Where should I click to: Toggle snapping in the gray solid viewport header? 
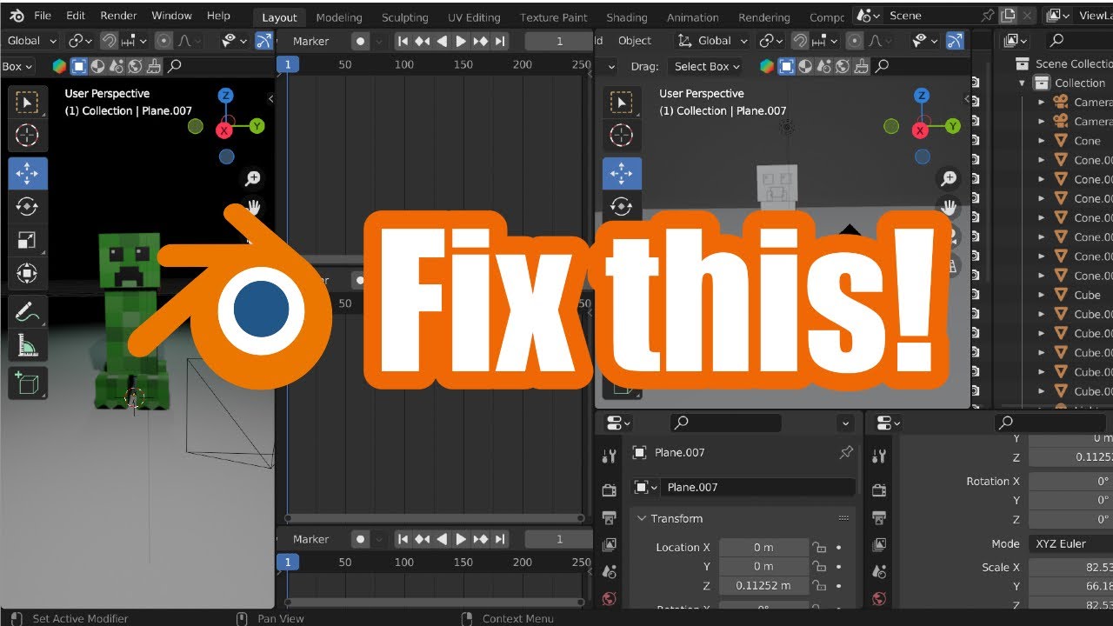tap(799, 41)
